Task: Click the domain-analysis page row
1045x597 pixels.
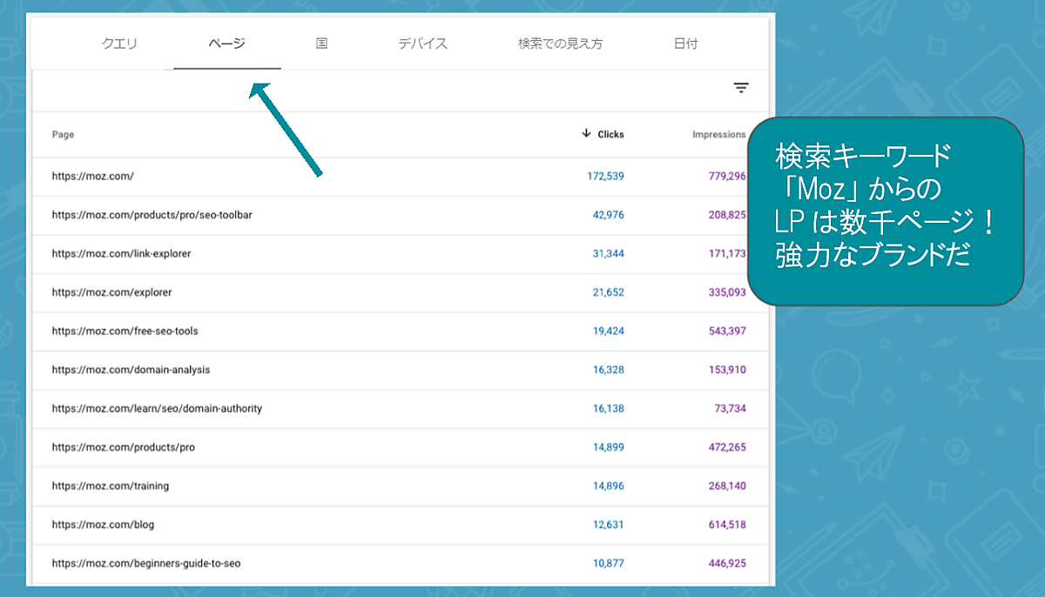Action: click(131, 370)
